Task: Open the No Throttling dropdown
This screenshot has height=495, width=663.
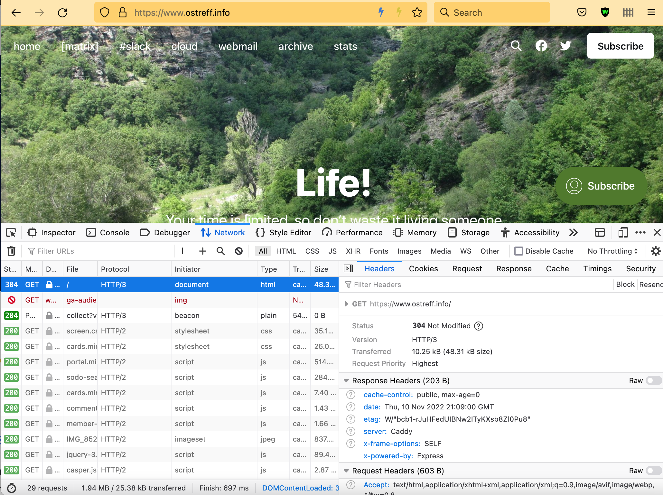Action: point(612,251)
